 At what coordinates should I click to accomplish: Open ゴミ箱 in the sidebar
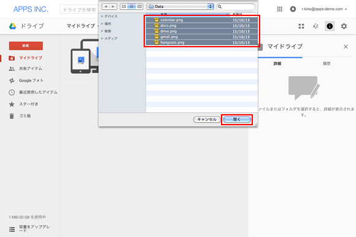tap(25, 116)
